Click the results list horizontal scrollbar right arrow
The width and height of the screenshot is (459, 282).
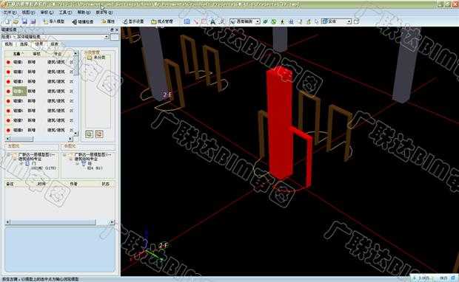point(70,139)
